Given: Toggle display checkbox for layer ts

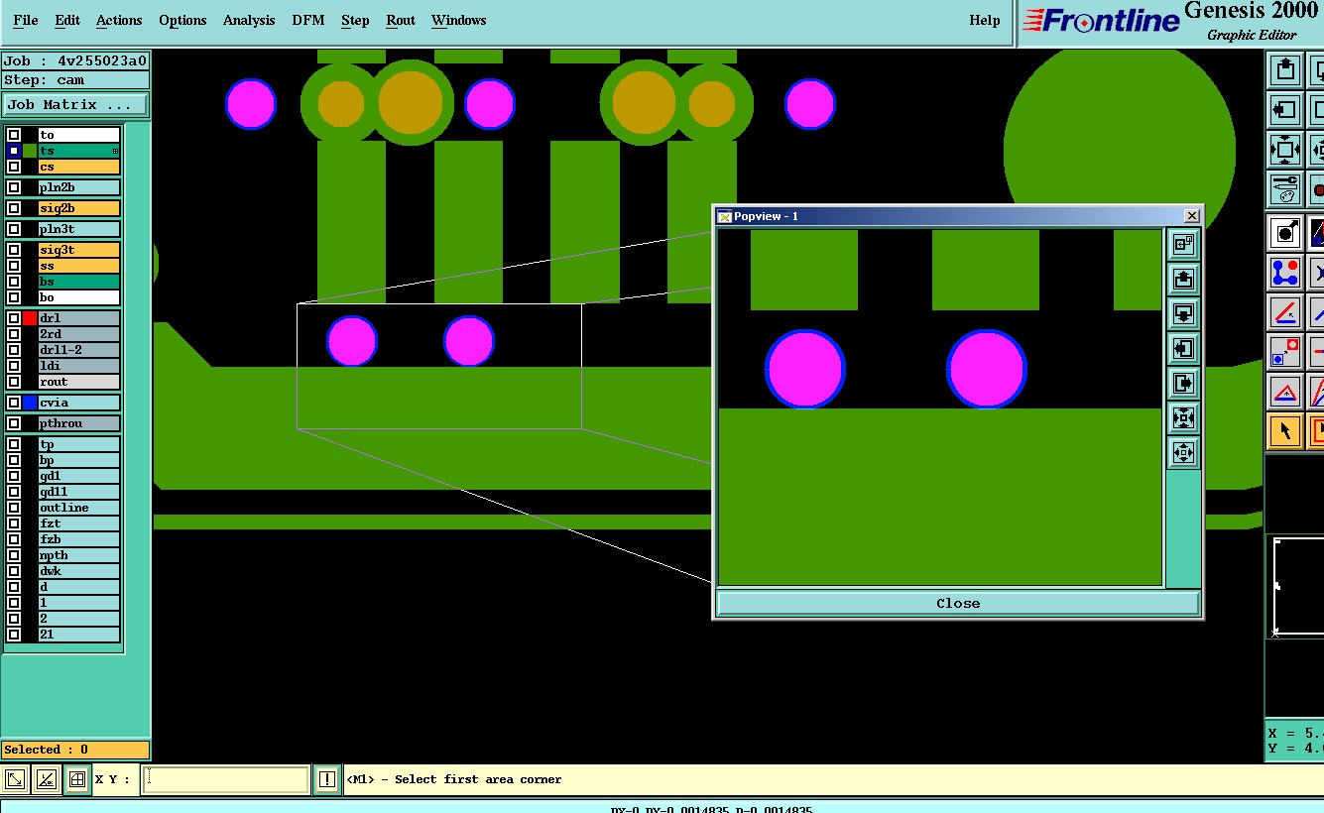Looking at the screenshot, I should [14, 151].
